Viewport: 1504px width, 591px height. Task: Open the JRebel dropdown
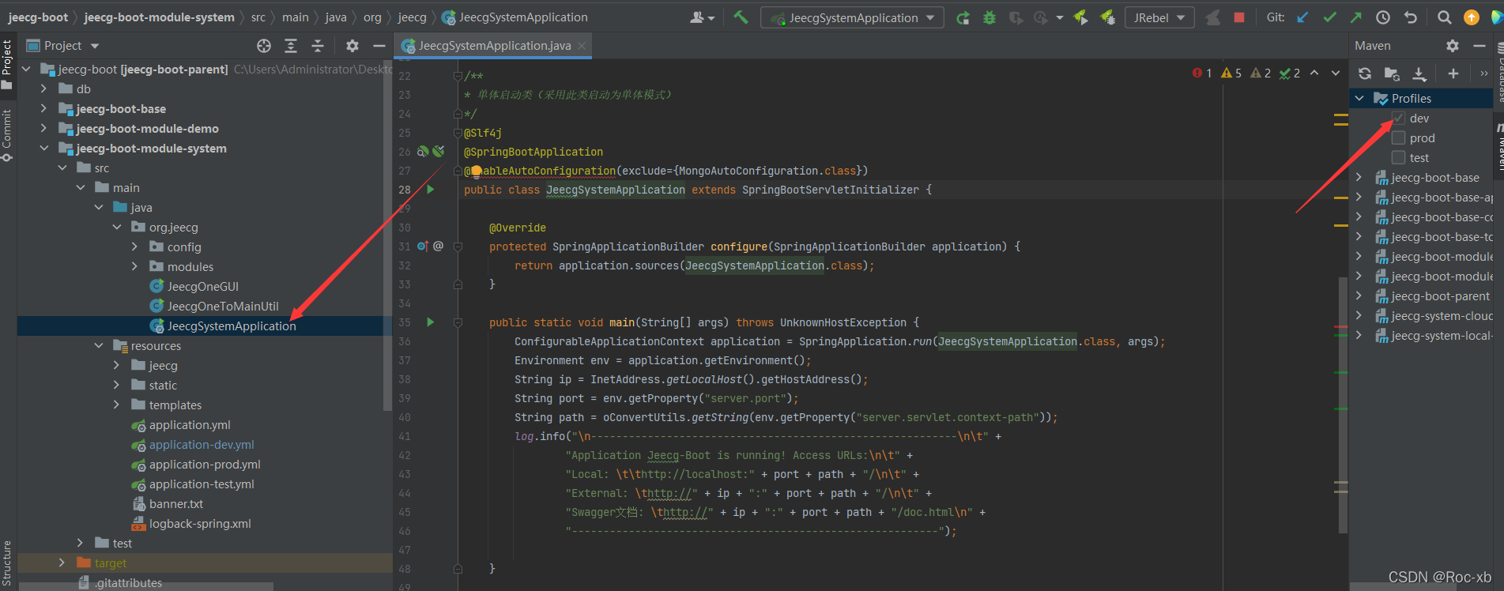[x=1159, y=17]
